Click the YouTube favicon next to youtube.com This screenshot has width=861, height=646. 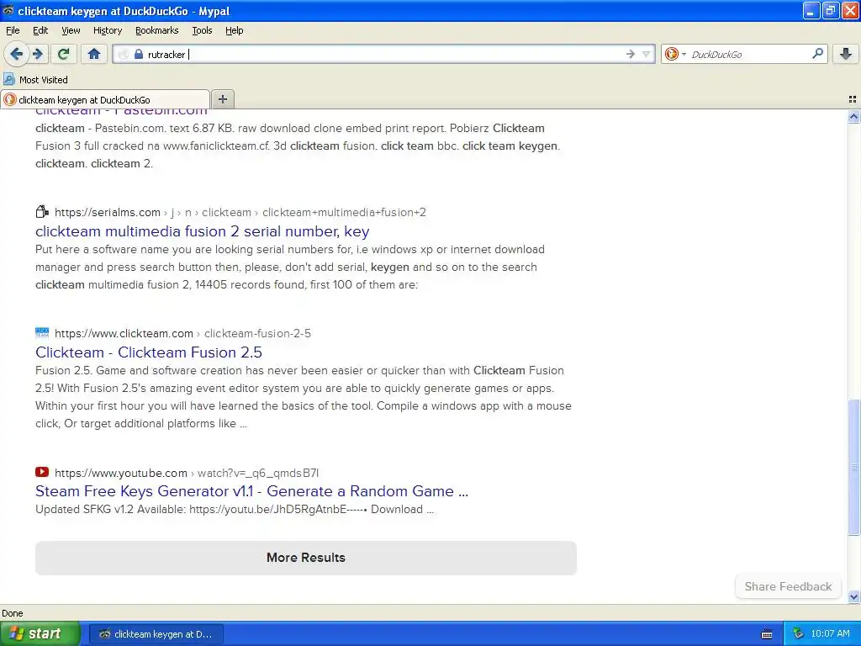[x=42, y=472]
